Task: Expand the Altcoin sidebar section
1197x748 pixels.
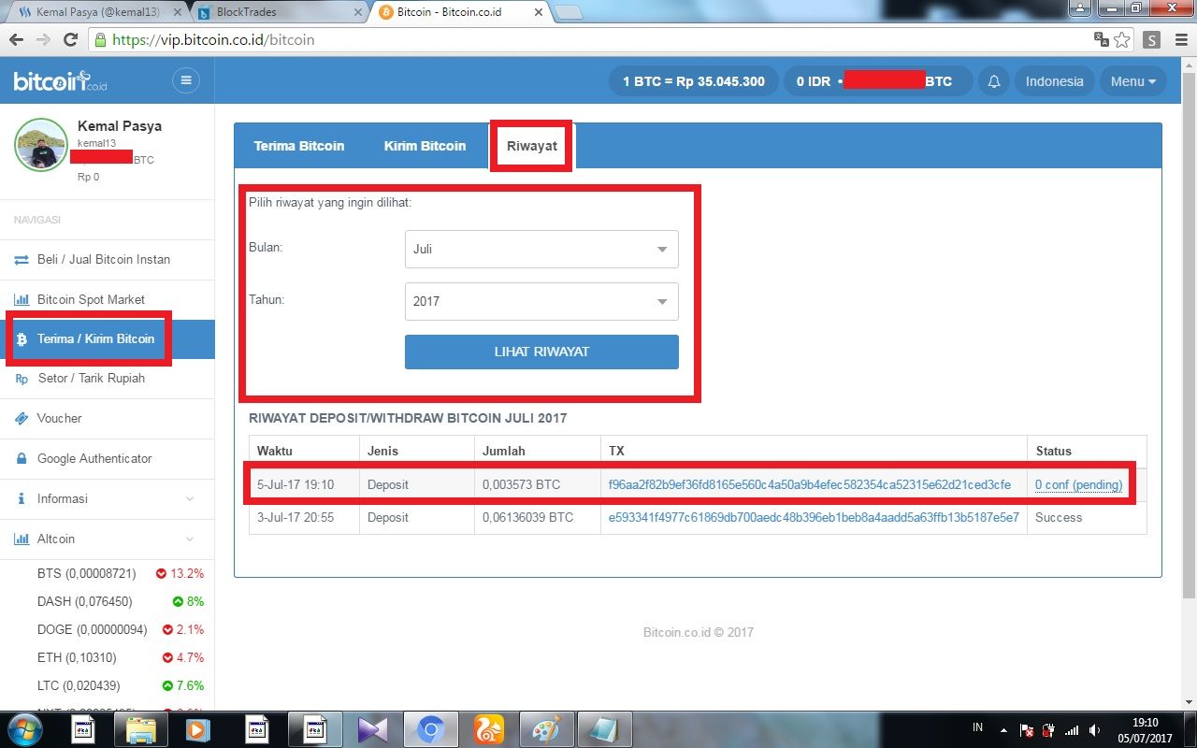Action: click(108, 539)
